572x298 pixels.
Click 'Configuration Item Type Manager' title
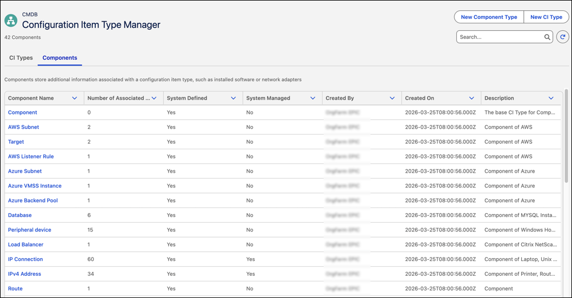tap(91, 25)
